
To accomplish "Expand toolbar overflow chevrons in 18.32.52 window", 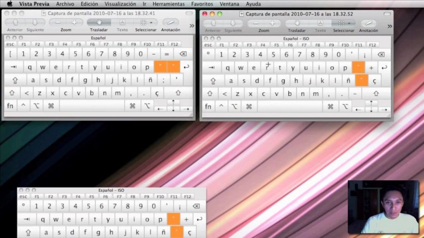I will pos(390,26).
